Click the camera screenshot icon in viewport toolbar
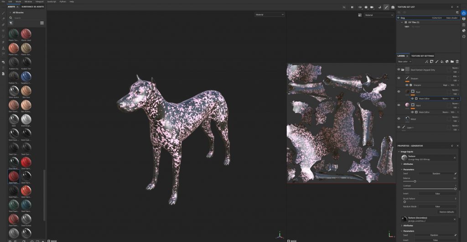This screenshot has height=242, width=467. tap(393, 7)
